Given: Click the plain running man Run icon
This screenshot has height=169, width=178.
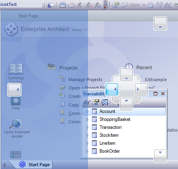Looking at the screenshot, I should click(80, 5).
